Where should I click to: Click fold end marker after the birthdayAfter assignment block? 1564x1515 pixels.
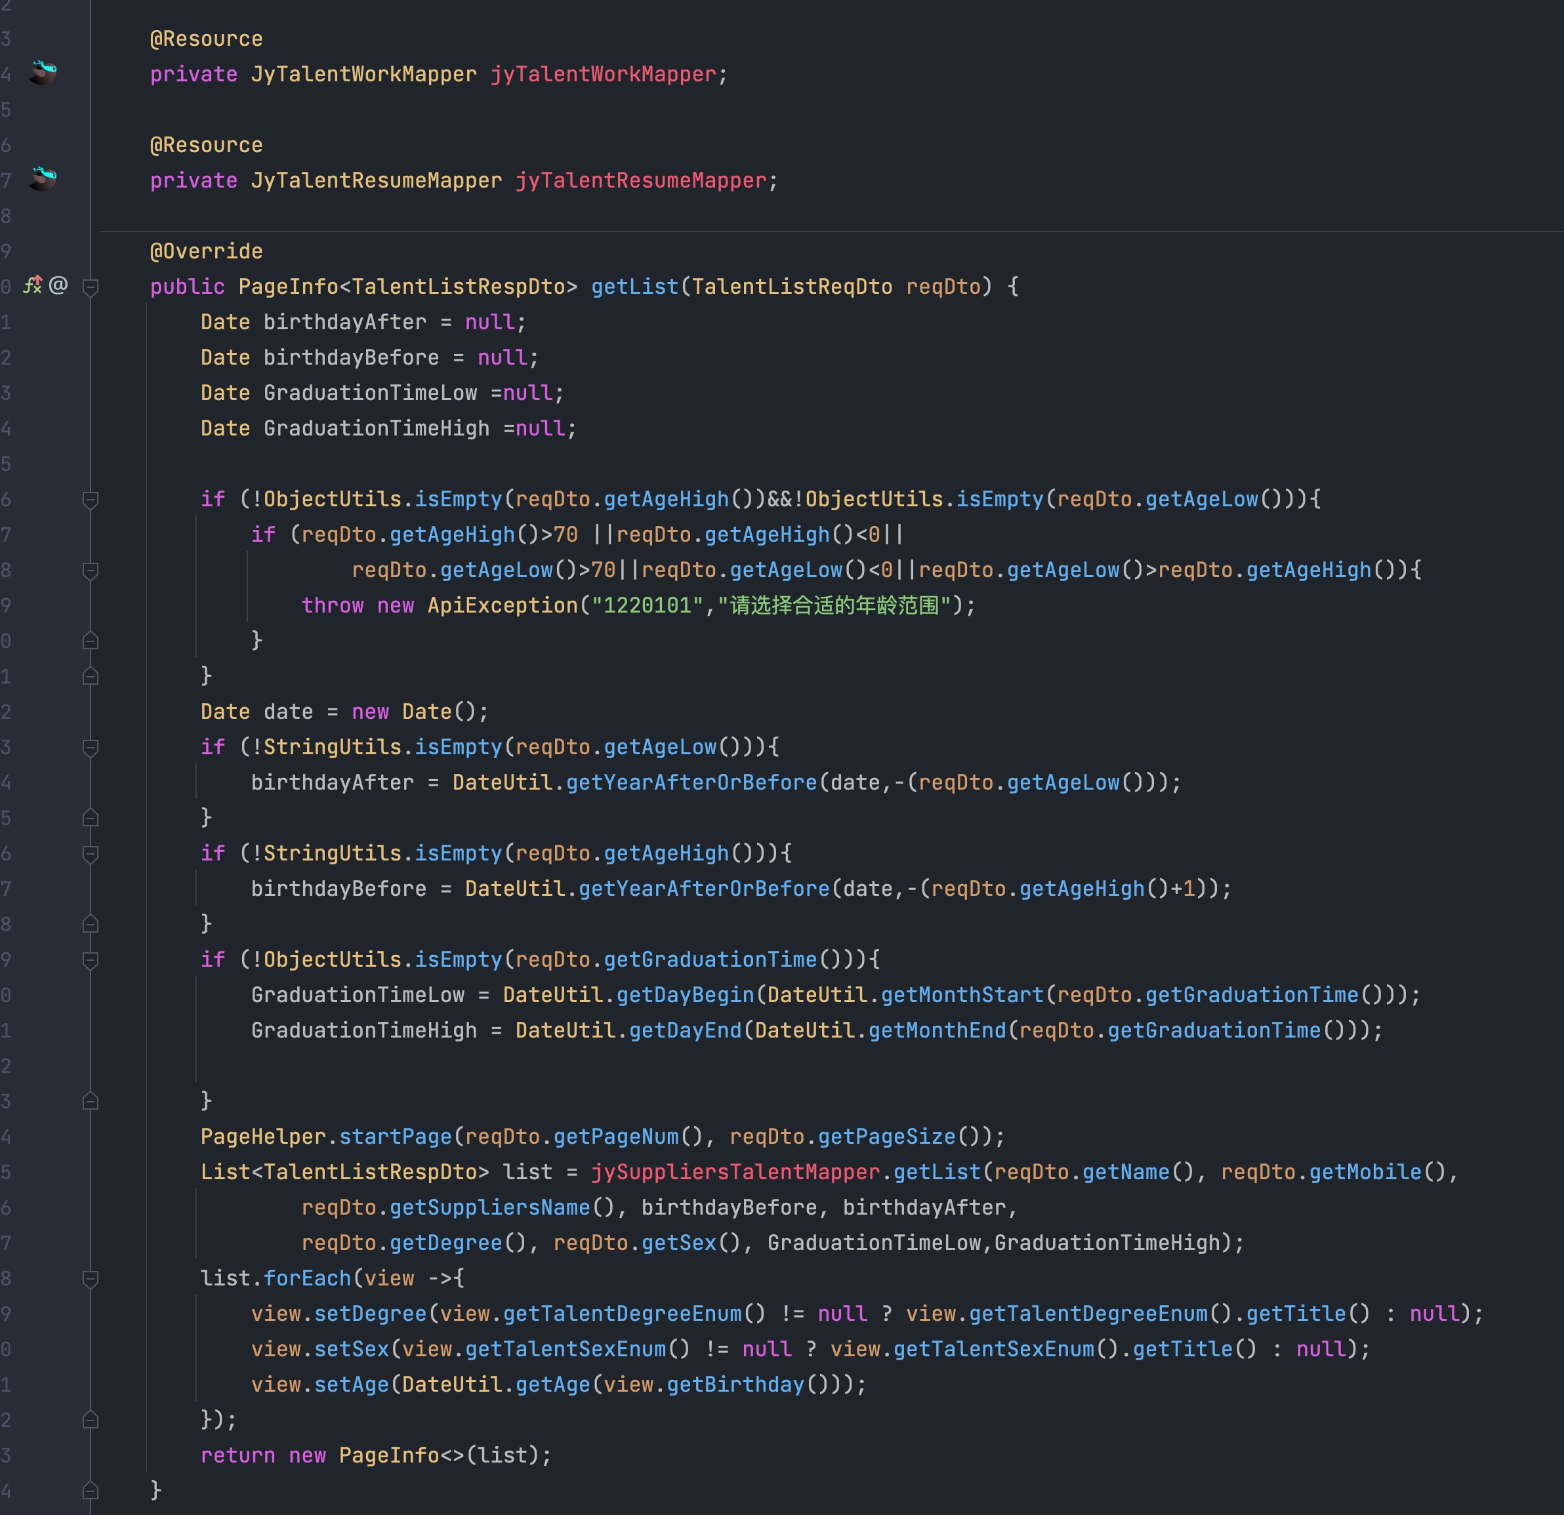click(x=91, y=818)
